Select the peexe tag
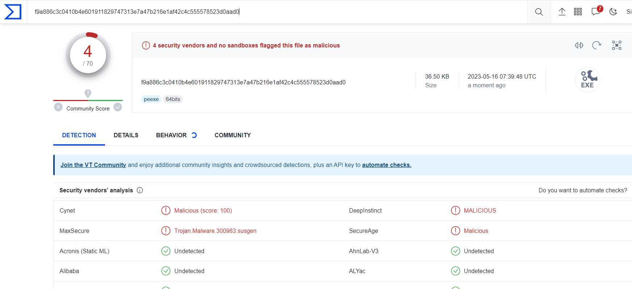 click(151, 99)
